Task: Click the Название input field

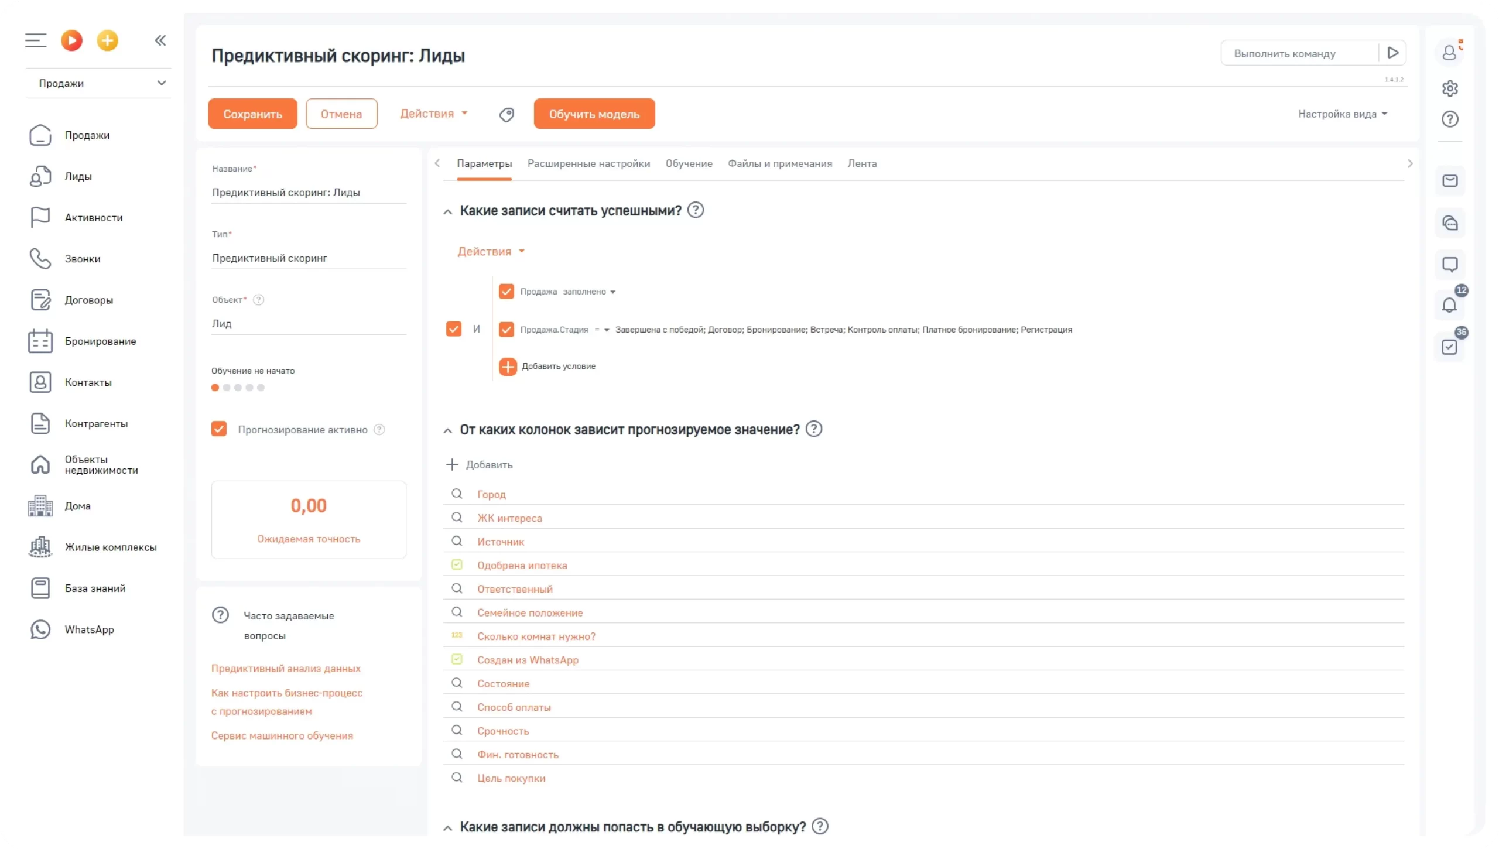Action: click(309, 192)
